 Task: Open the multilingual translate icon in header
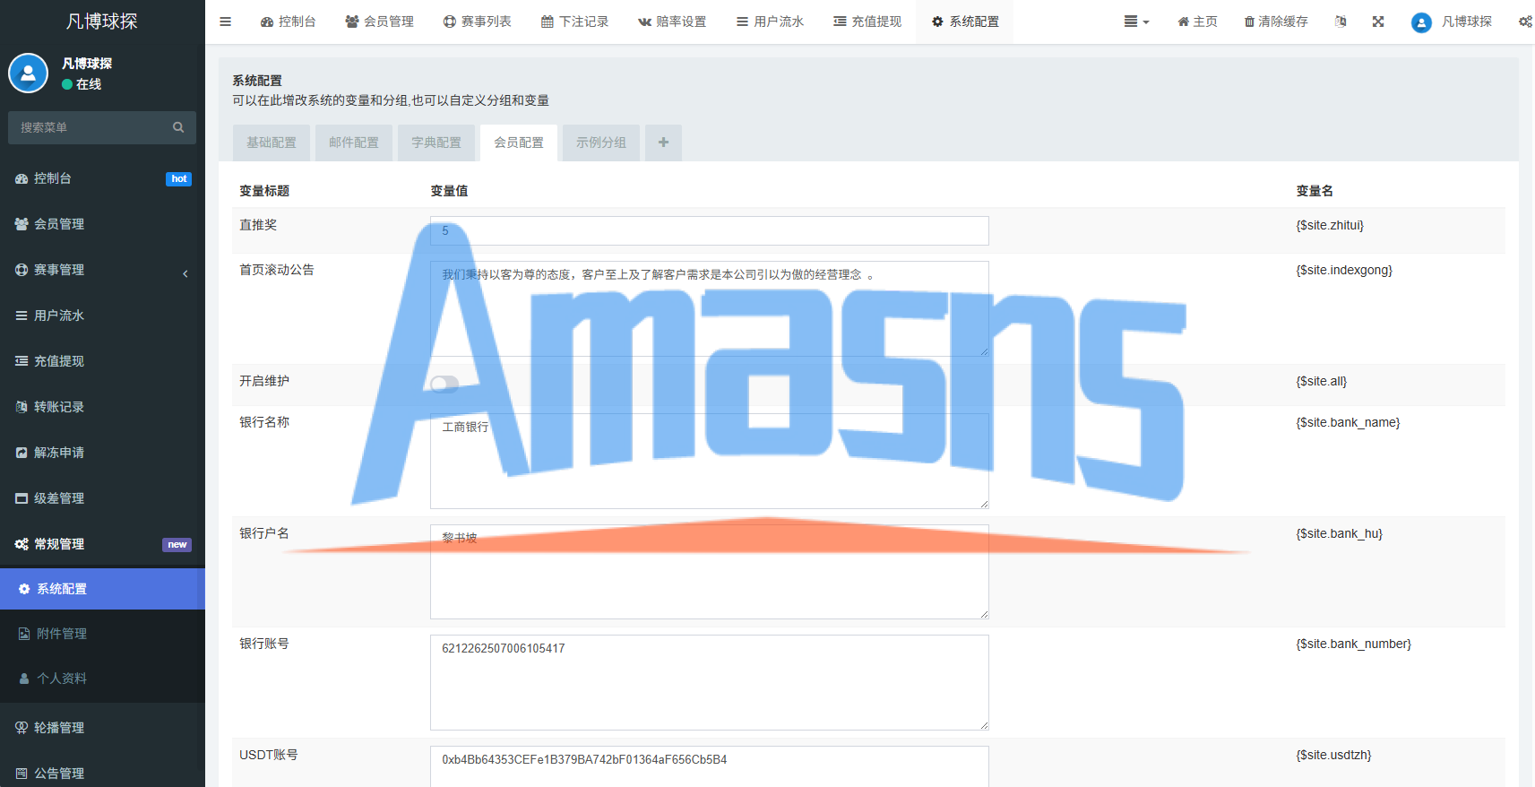(1341, 22)
